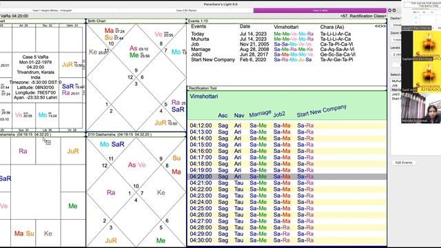Click Mo SaR in the D10 Dashamsha chart
Screen dimensions: 441x248
point(112,144)
